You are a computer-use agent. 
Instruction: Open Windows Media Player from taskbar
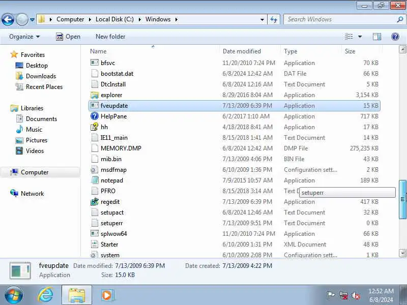[107, 295]
